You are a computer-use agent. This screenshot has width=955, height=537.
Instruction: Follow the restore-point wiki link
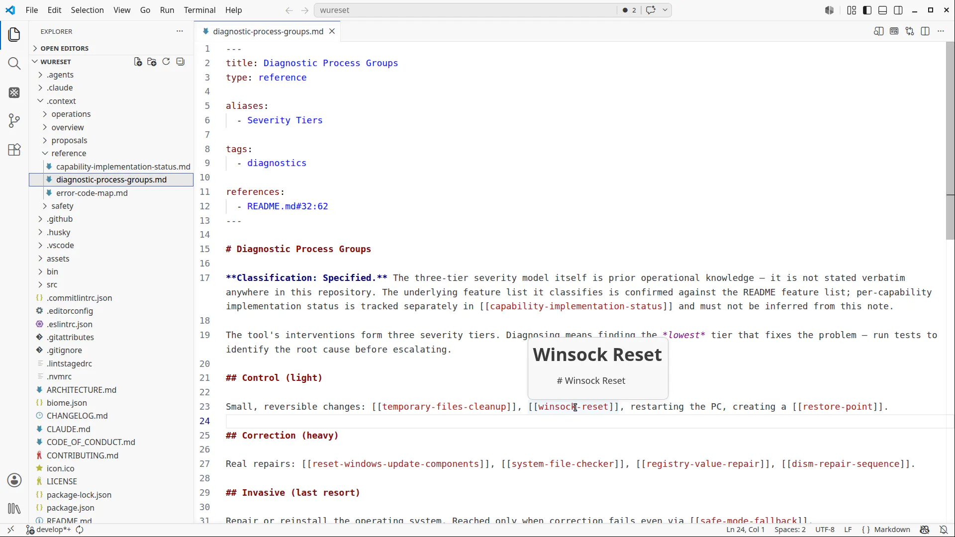coord(838,407)
